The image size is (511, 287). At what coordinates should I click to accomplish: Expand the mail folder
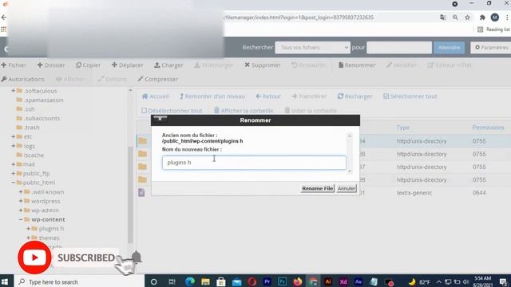[x=14, y=164]
